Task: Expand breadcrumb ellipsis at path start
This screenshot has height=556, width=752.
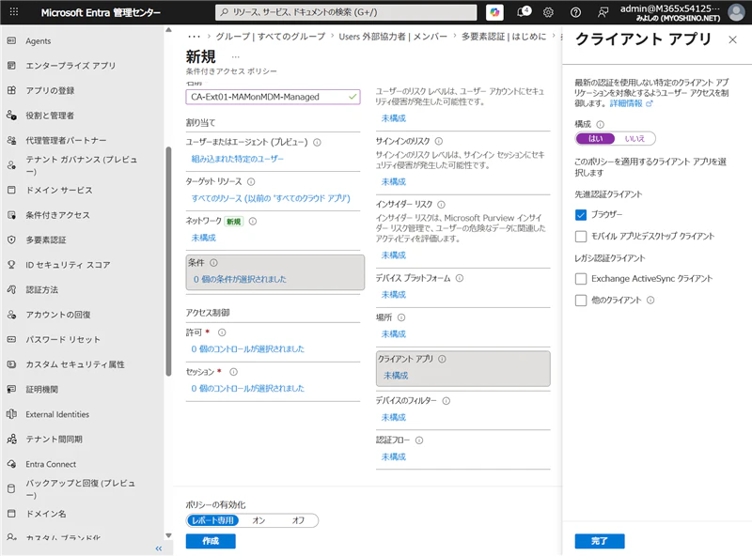Action: click(195, 37)
